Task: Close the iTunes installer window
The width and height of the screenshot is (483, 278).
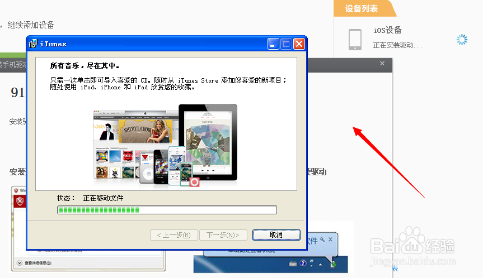Action: pyautogui.click(x=299, y=44)
